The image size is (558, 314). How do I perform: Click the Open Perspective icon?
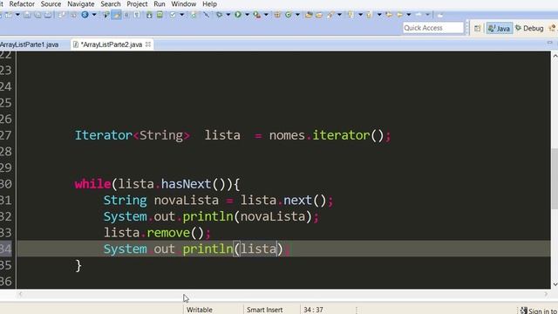pyautogui.click(x=477, y=28)
